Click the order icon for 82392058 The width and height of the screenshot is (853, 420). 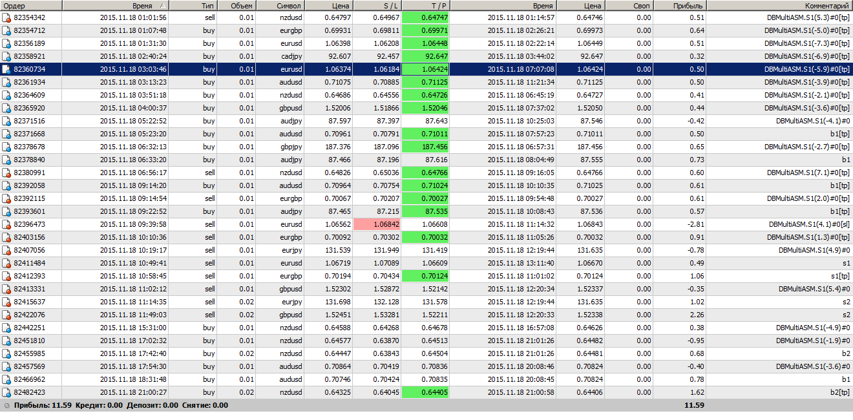(x=6, y=185)
